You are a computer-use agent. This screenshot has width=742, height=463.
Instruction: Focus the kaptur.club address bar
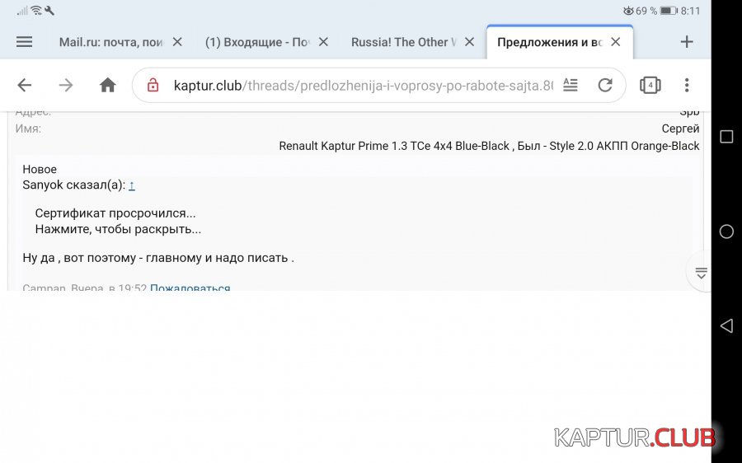point(363,86)
